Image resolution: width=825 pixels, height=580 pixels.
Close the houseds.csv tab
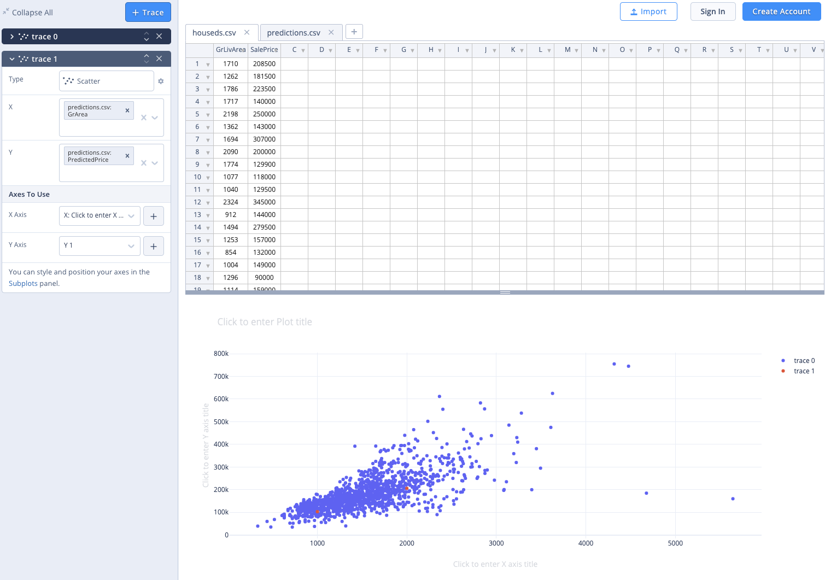pyautogui.click(x=247, y=32)
